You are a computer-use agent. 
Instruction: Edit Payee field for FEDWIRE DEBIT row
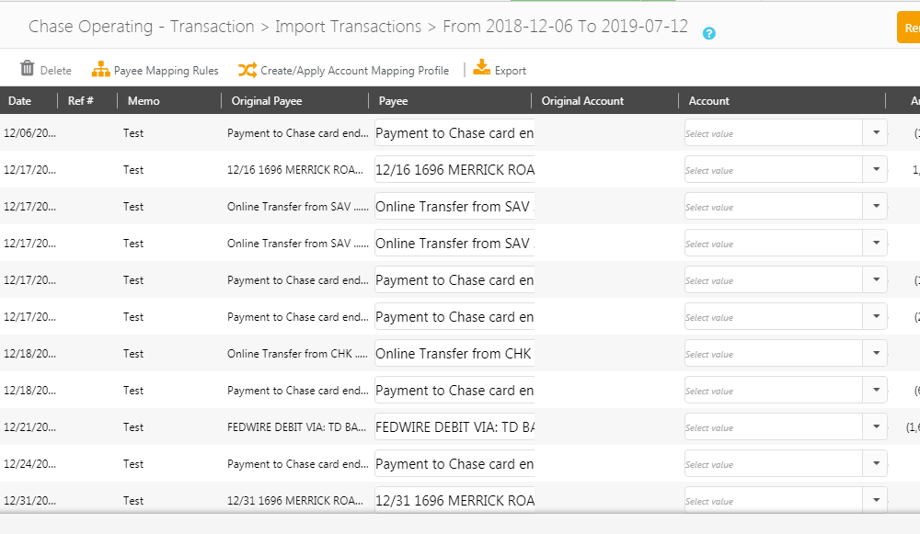click(x=454, y=427)
